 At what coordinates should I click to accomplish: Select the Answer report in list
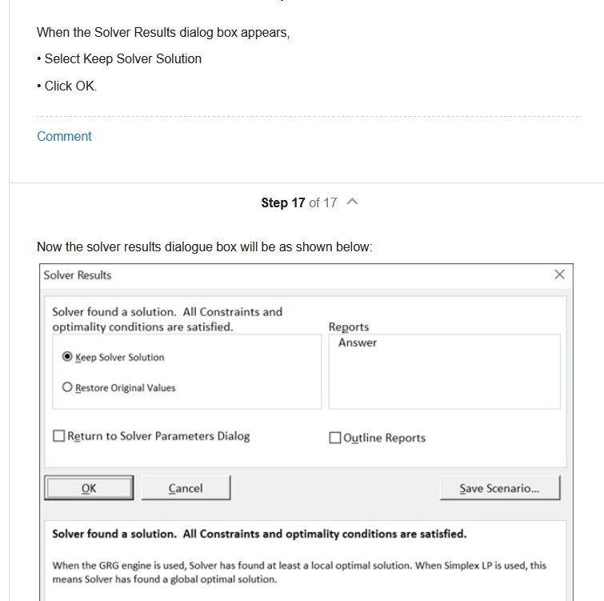coord(358,343)
